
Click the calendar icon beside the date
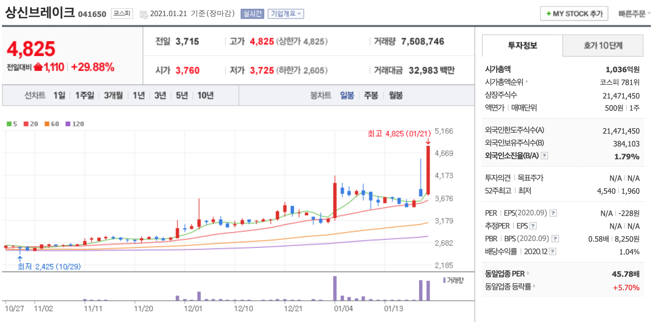pyautogui.click(x=144, y=14)
